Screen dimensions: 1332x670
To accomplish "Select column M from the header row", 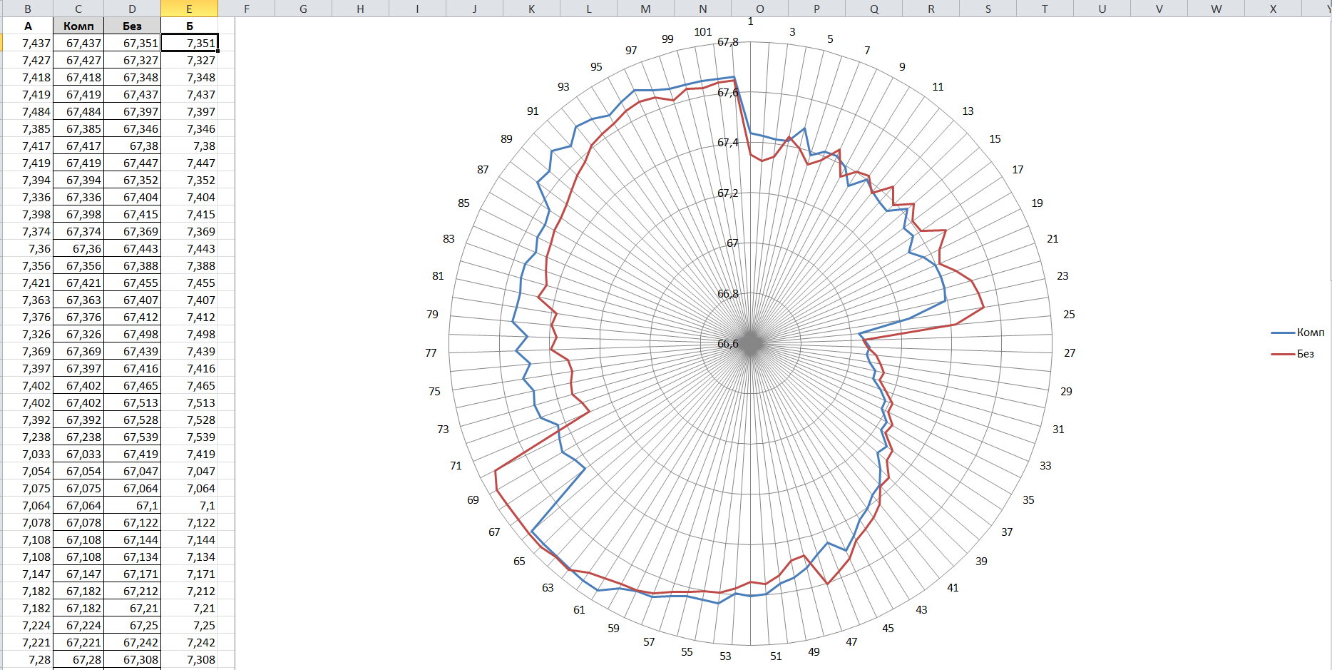I will pos(646,9).
